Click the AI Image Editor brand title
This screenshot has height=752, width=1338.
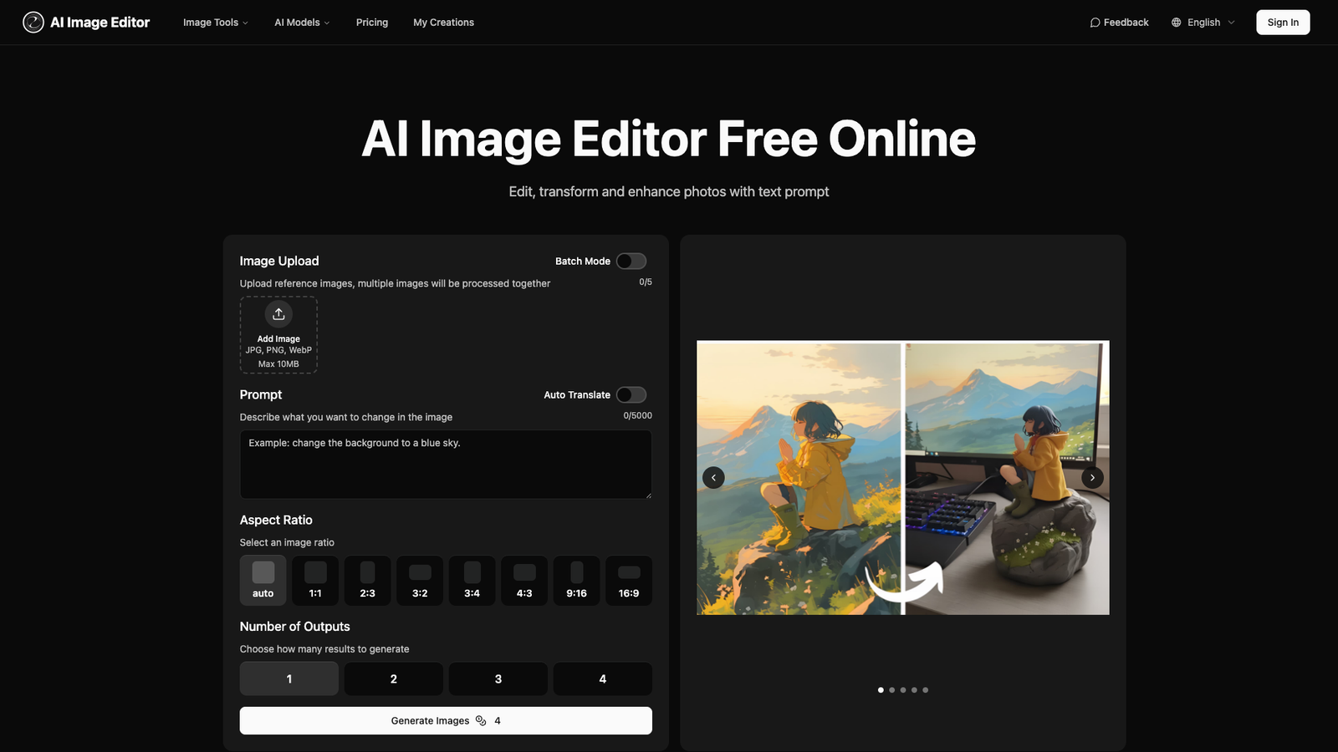100,23
